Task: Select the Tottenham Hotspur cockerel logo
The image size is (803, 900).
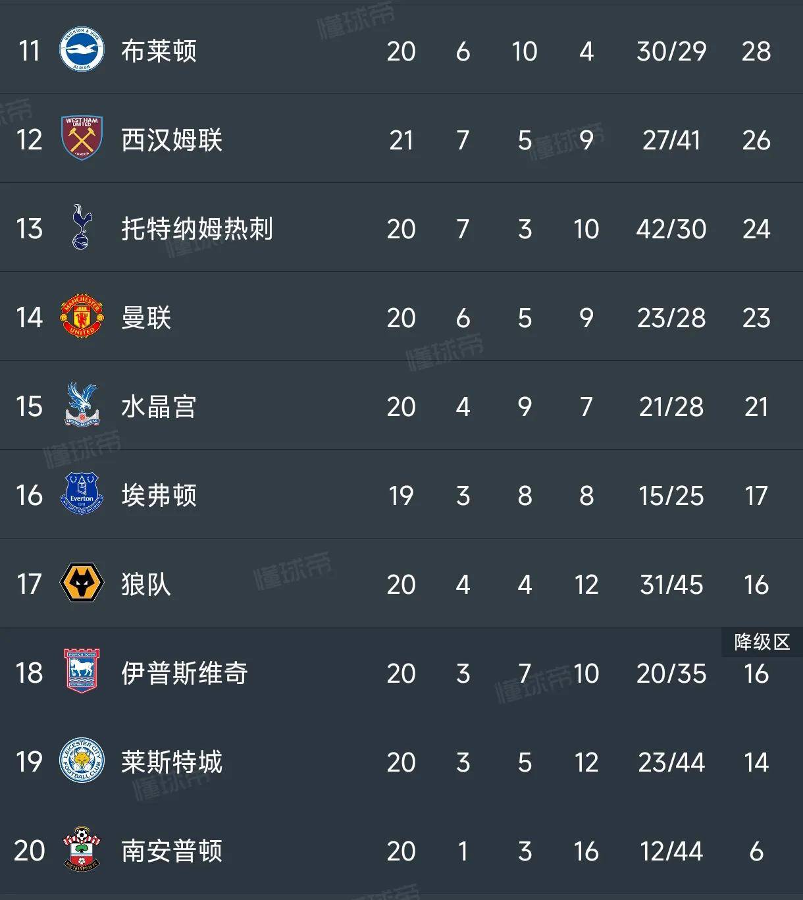Action: coord(82,227)
